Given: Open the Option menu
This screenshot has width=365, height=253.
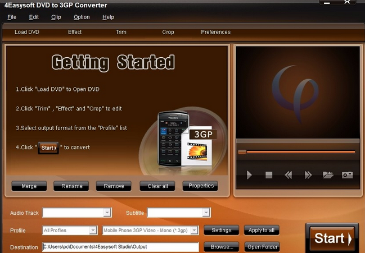Looking at the screenshot, I should [82, 17].
